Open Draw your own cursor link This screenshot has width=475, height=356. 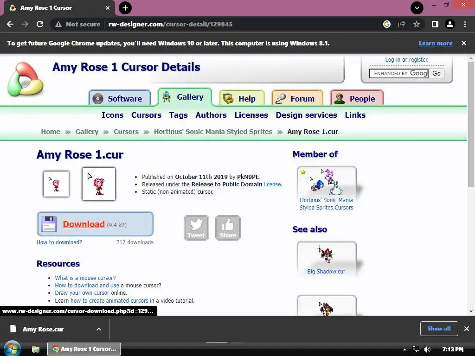(x=82, y=293)
